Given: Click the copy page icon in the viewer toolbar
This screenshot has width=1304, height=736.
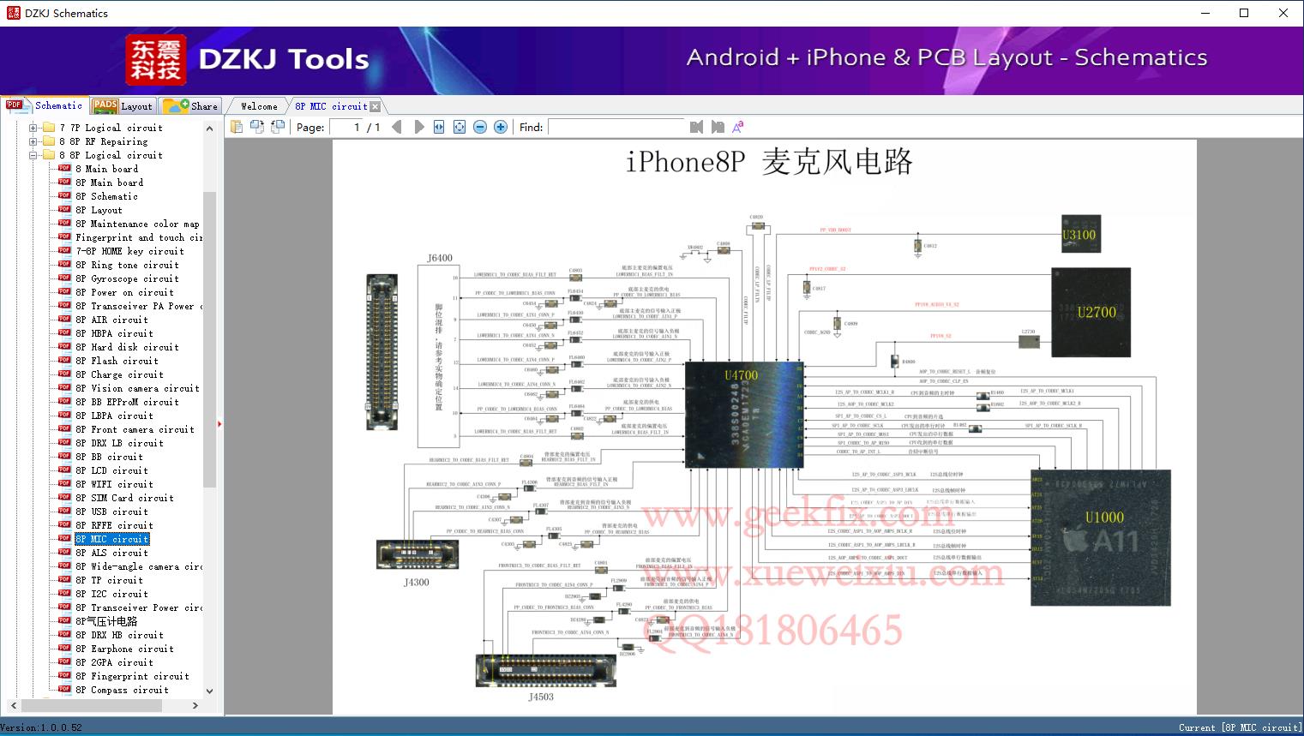Looking at the screenshot, I should pos(237,127).
